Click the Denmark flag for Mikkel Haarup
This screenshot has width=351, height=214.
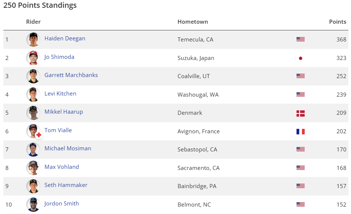301,113
